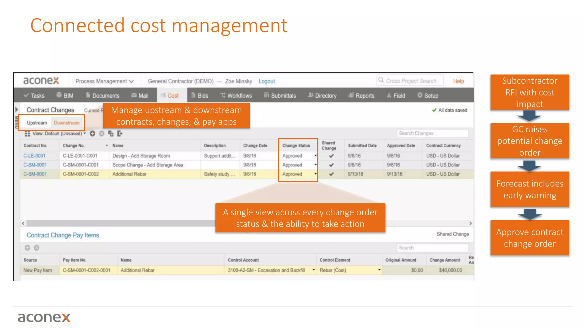Click the export contract changes icon
Viewport: 585px width, 329px height.
coord(120,133)
